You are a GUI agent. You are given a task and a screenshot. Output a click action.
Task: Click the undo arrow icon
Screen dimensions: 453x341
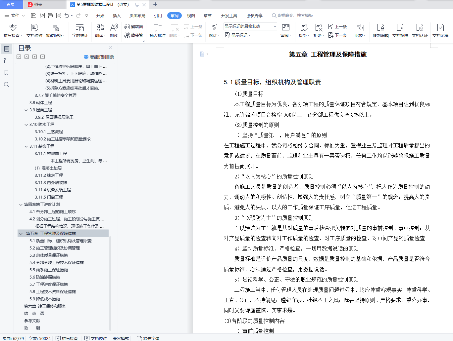pos(67,16)
